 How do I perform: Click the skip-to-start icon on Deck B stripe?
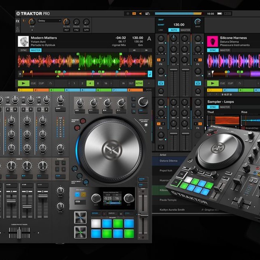(209, 74)
